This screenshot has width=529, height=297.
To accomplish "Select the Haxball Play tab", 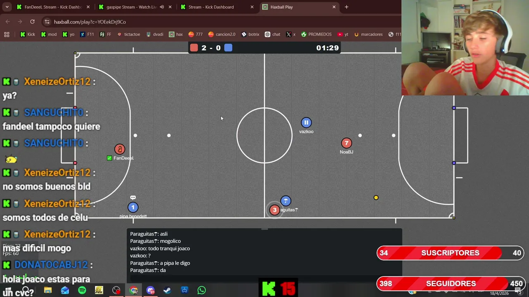I will click(x=299, y=7).
